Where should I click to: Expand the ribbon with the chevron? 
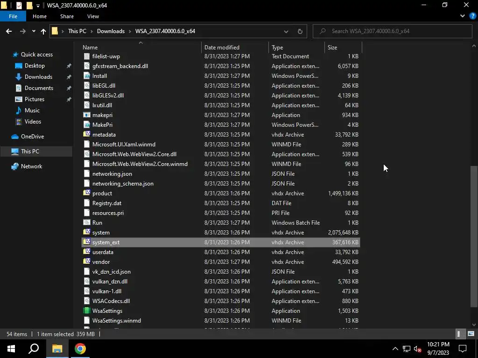click(463, 16)
